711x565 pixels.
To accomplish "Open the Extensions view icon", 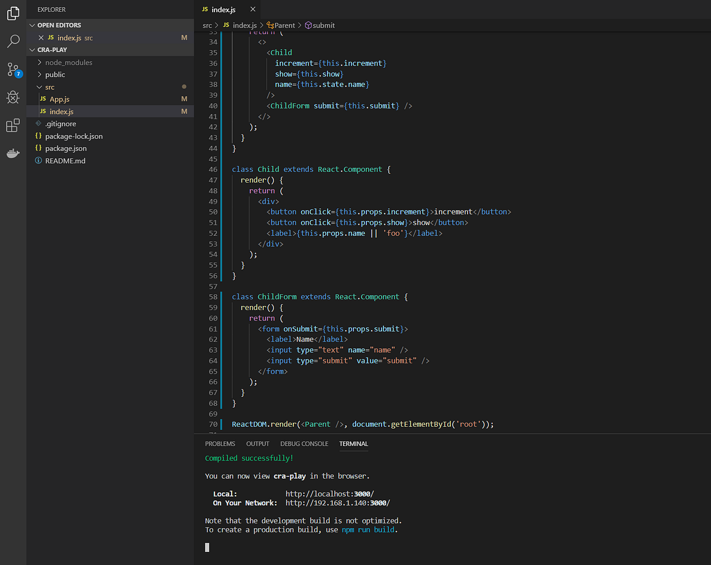I will (x=13, y=126).
